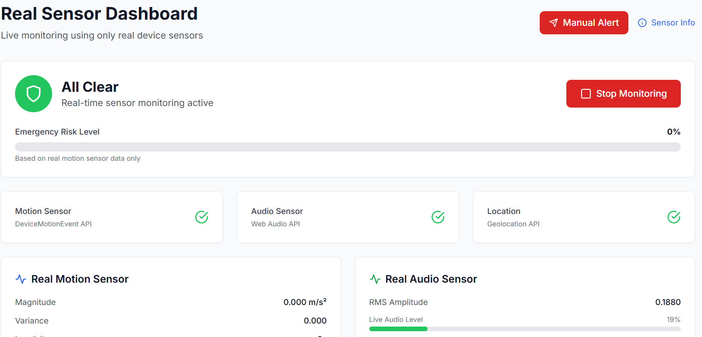
Task: Click the green shield All Clear icon
Action: pos(34,94)
